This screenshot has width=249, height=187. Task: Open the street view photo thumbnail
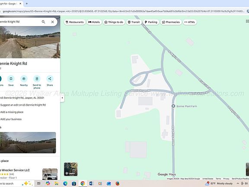28,142
